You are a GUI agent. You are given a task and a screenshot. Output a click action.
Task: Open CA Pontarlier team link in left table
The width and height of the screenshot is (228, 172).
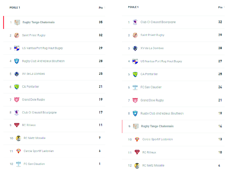coord(31,87)
